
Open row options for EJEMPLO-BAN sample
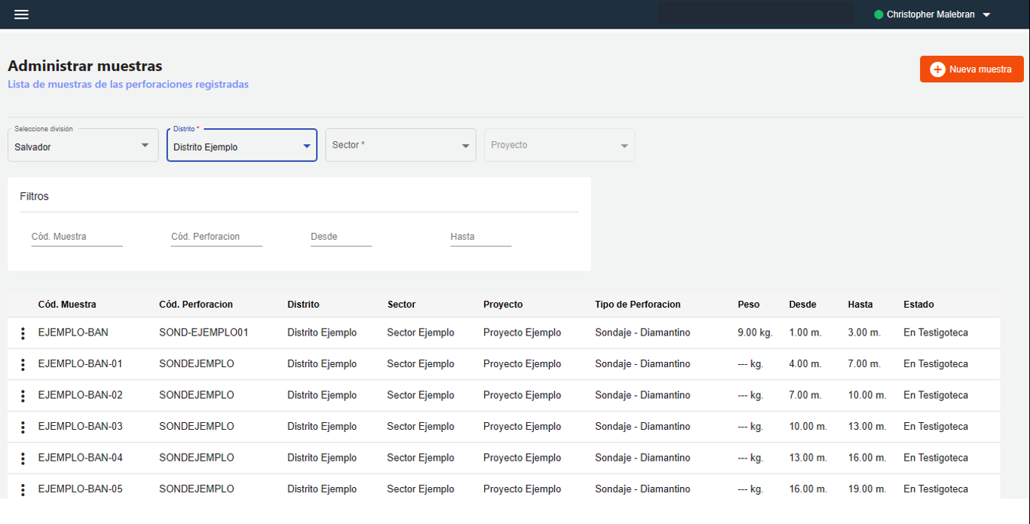23,333
